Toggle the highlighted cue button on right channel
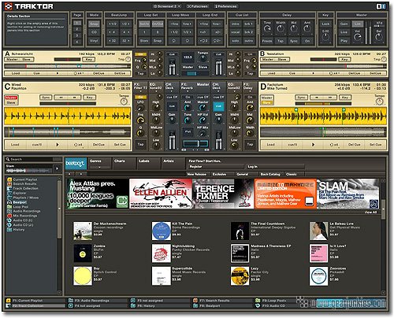Screen dimensions: 394x318 (x=218, y=106)
